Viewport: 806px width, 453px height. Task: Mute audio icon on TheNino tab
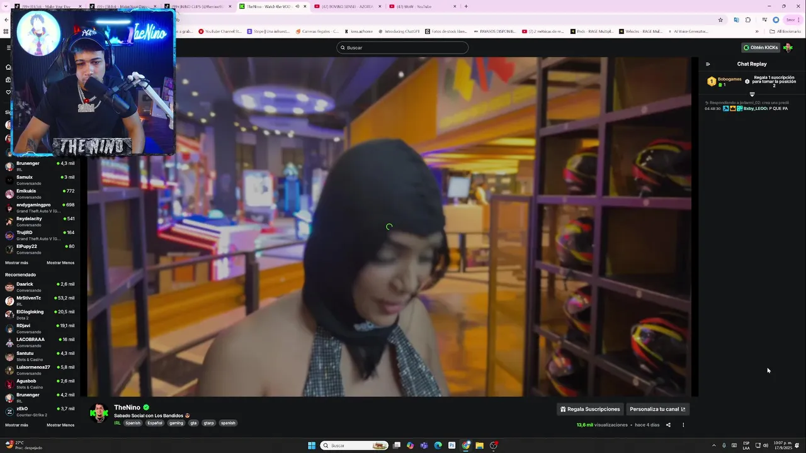tap(297, 6)
